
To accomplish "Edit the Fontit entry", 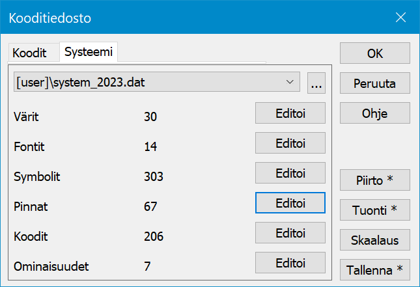I will pos(290,143).
